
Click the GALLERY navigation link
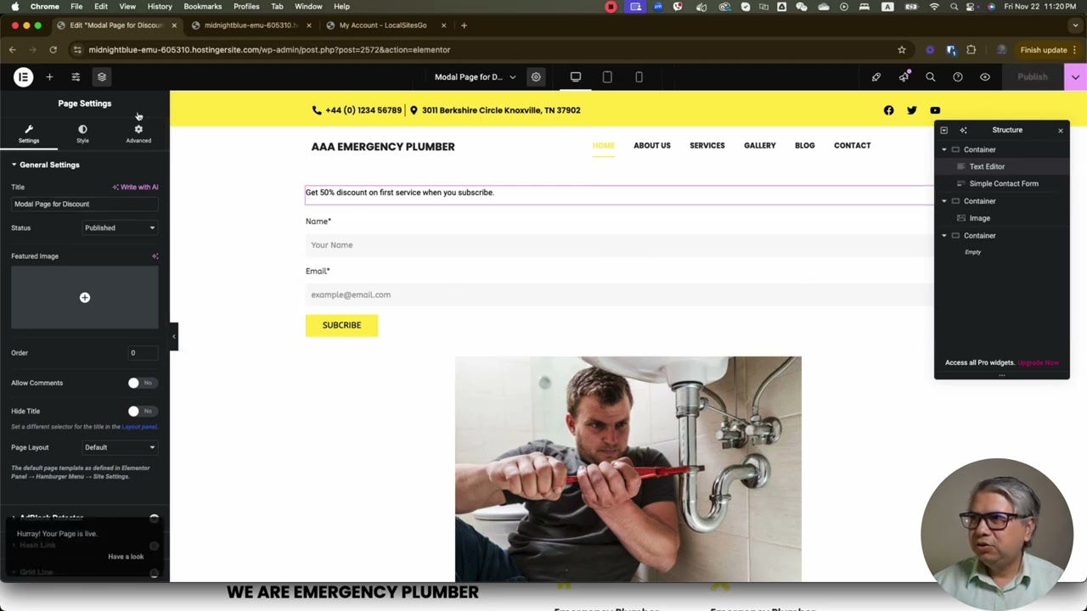coord(760,145)
